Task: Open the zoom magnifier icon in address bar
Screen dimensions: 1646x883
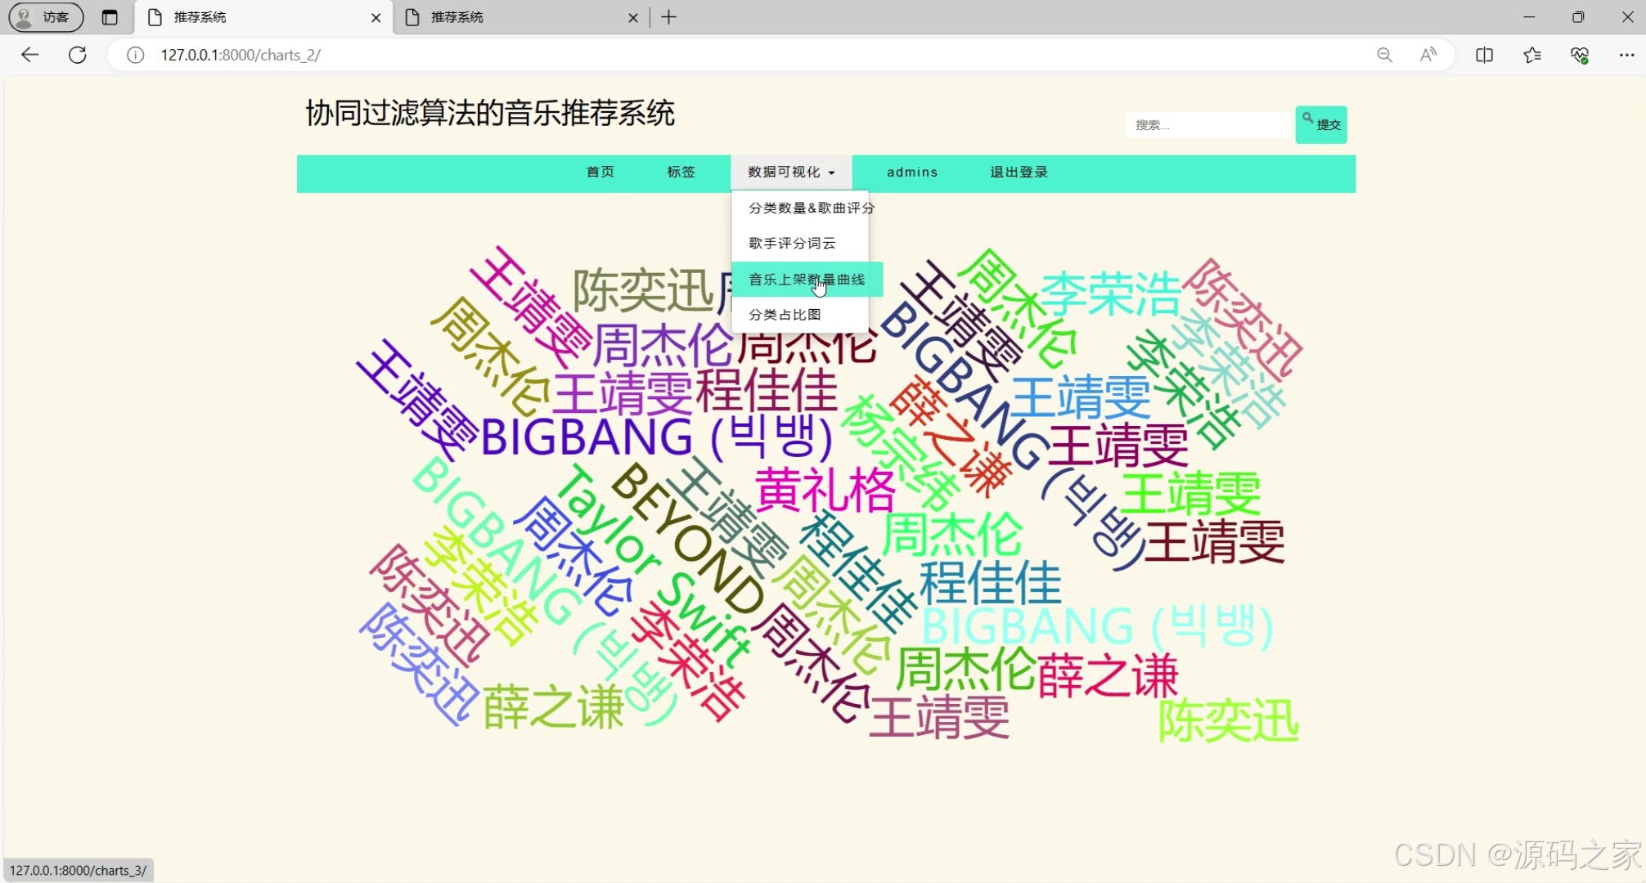Action: pyautogui.click(x=1384, y=55)
